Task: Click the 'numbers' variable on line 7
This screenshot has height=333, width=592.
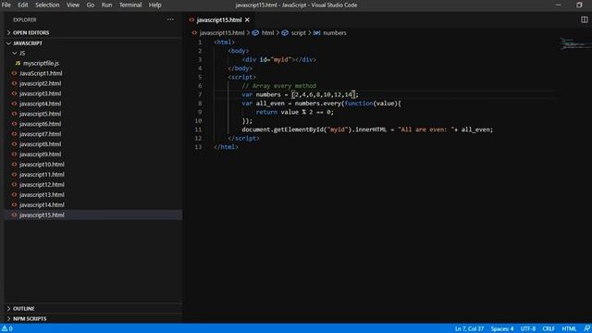Action: (268, 94)
